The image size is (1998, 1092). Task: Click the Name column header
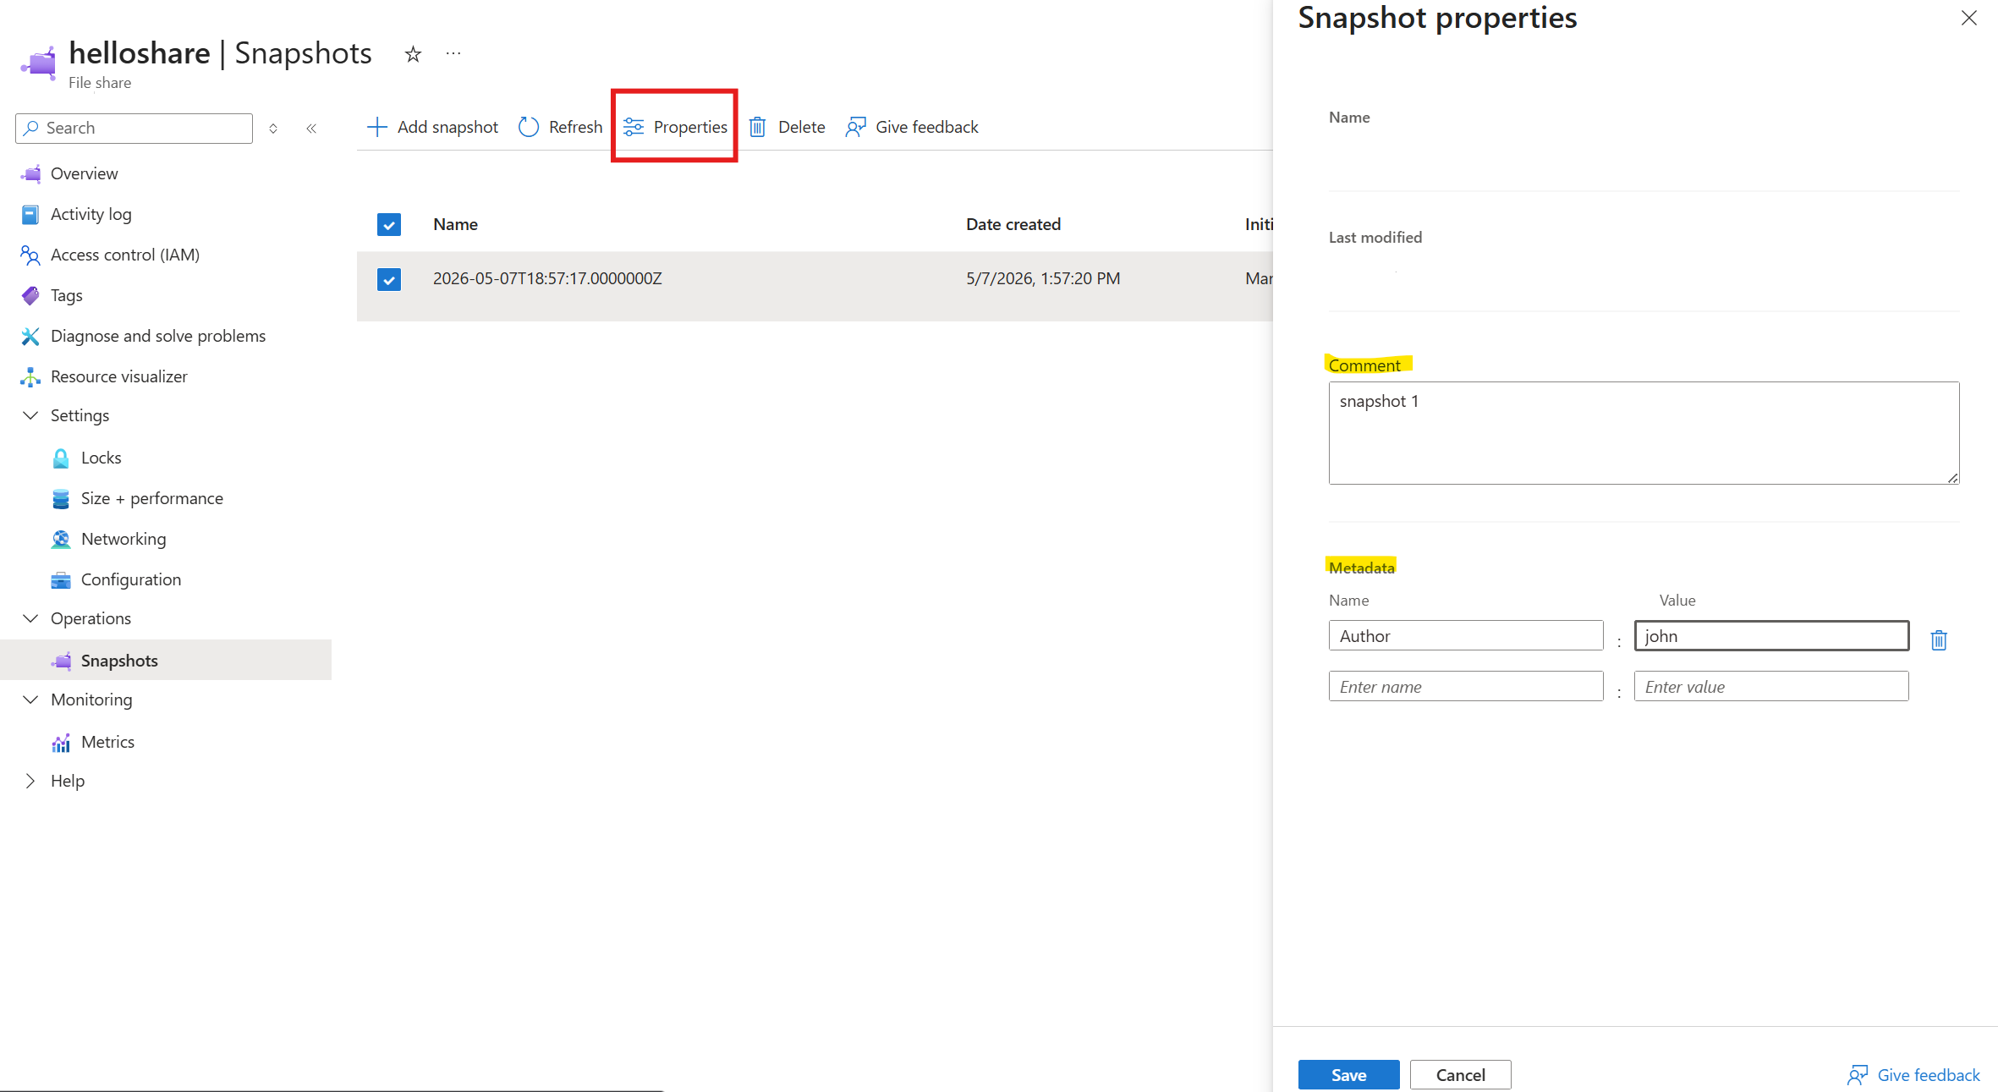455,224
